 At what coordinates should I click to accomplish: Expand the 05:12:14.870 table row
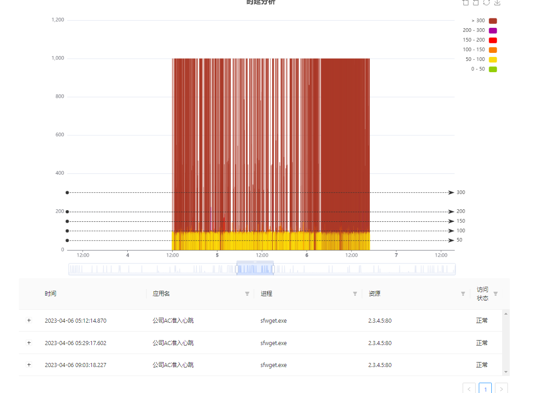[29, 320]
